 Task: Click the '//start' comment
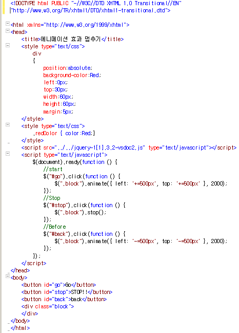[53, 169]
